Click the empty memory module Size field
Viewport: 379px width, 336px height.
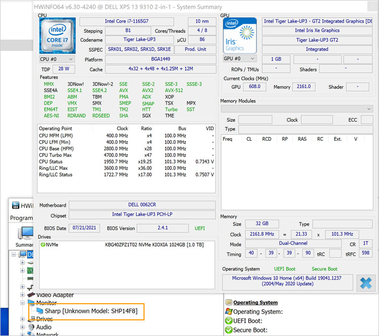255,120
